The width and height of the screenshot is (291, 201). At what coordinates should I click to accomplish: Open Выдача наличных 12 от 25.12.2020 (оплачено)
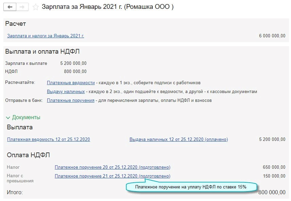[179, 139]
